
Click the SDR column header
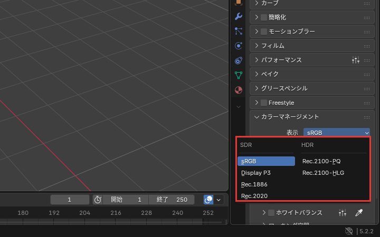(x=246, y=145)
